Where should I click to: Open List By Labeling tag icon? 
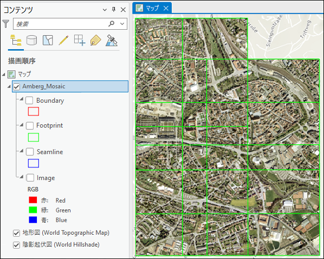coord(95,40)
